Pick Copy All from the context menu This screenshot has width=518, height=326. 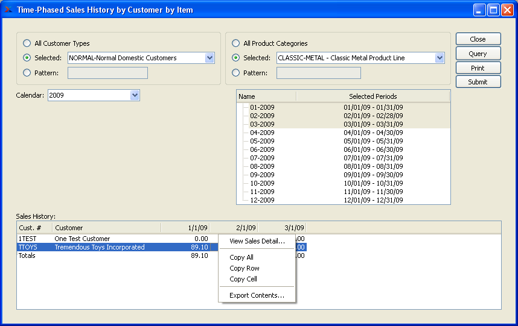pyautogui.click(x=241, y=257)
